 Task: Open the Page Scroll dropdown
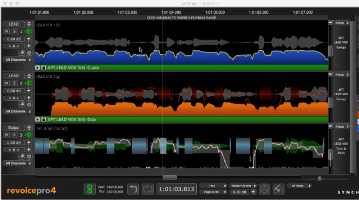point(213,192)
